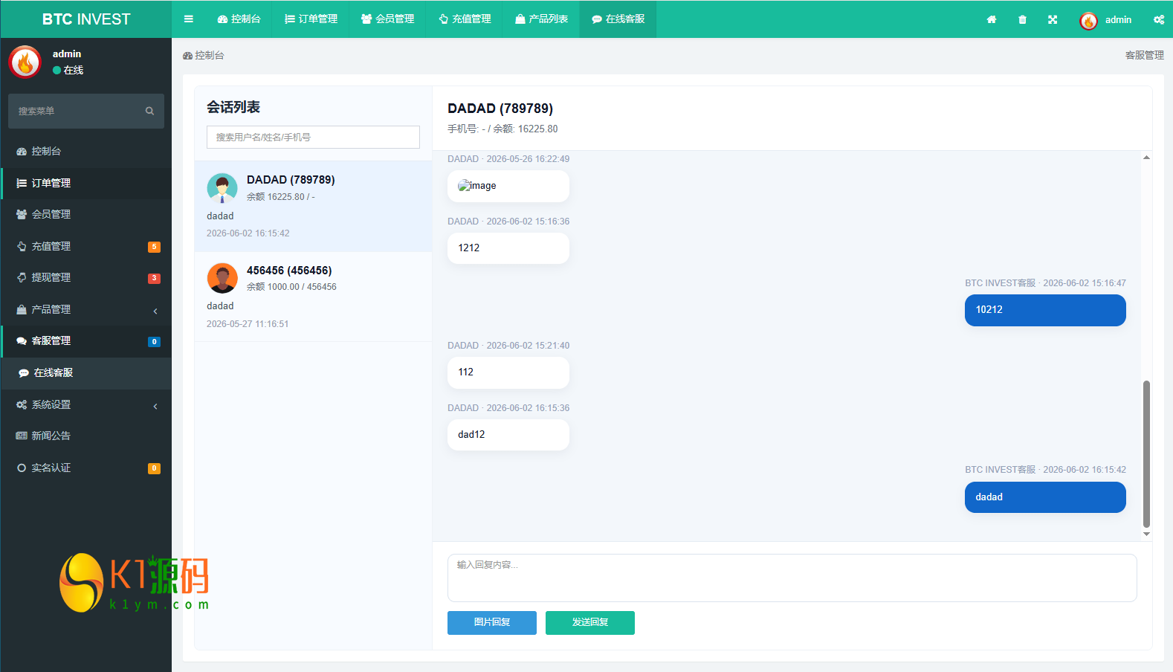Click the 客服管理 chat bubbles icon
The width and height of the screenshot is (1173, 672).
[22, 341]
